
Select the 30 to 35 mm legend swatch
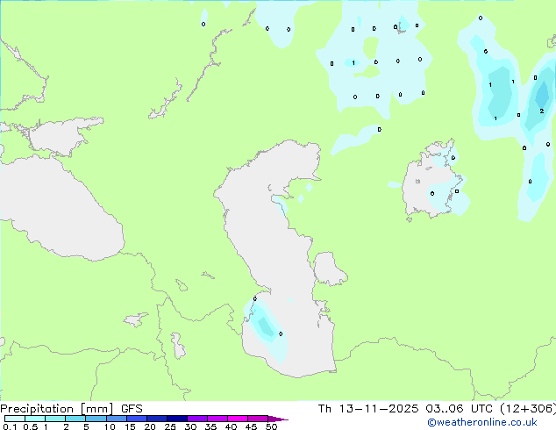(197, 419)
